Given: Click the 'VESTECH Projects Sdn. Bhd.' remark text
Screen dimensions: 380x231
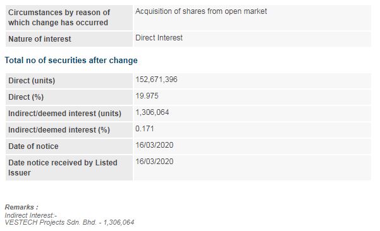Looking at the screenshot, I should click(x=51, y=223).
